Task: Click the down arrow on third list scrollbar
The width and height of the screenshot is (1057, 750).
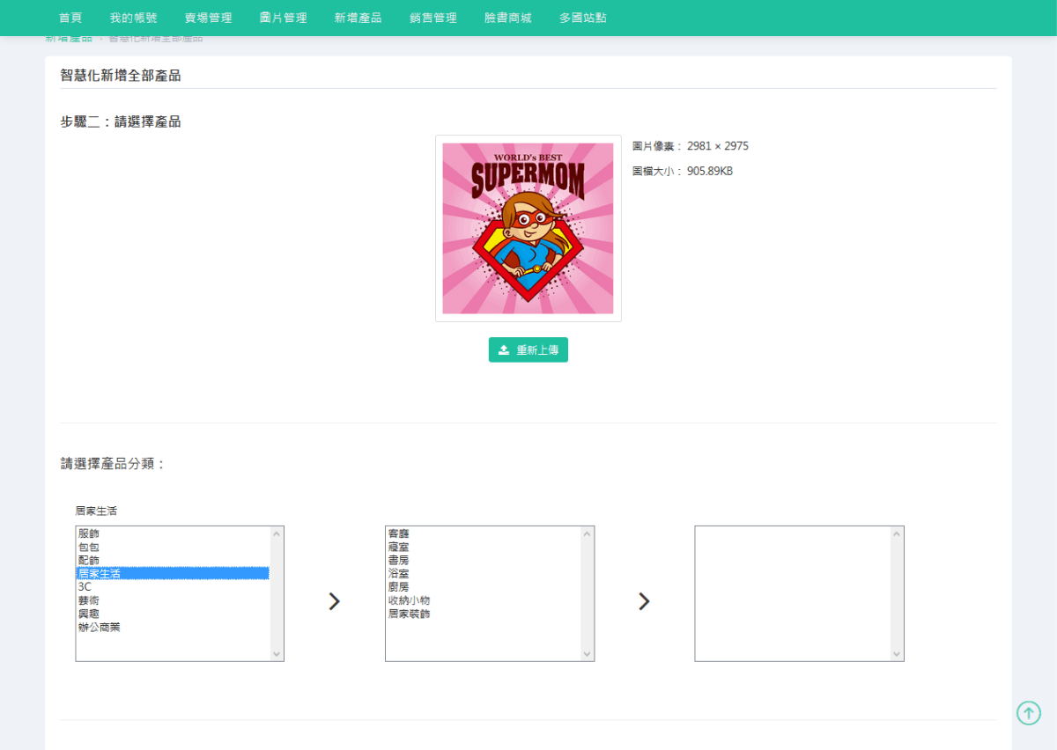Action: (x=897, y=655)
